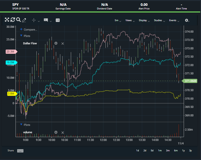This screenshot has height=160, width=201.
Task: Select the pencil drawing tool
Action: tap(24, 20)
